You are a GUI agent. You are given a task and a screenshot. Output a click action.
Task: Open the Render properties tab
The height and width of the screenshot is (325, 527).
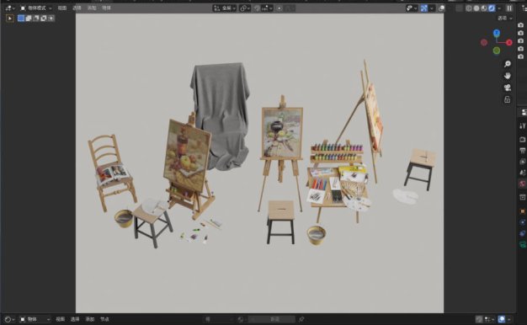(x=522, y=139)
